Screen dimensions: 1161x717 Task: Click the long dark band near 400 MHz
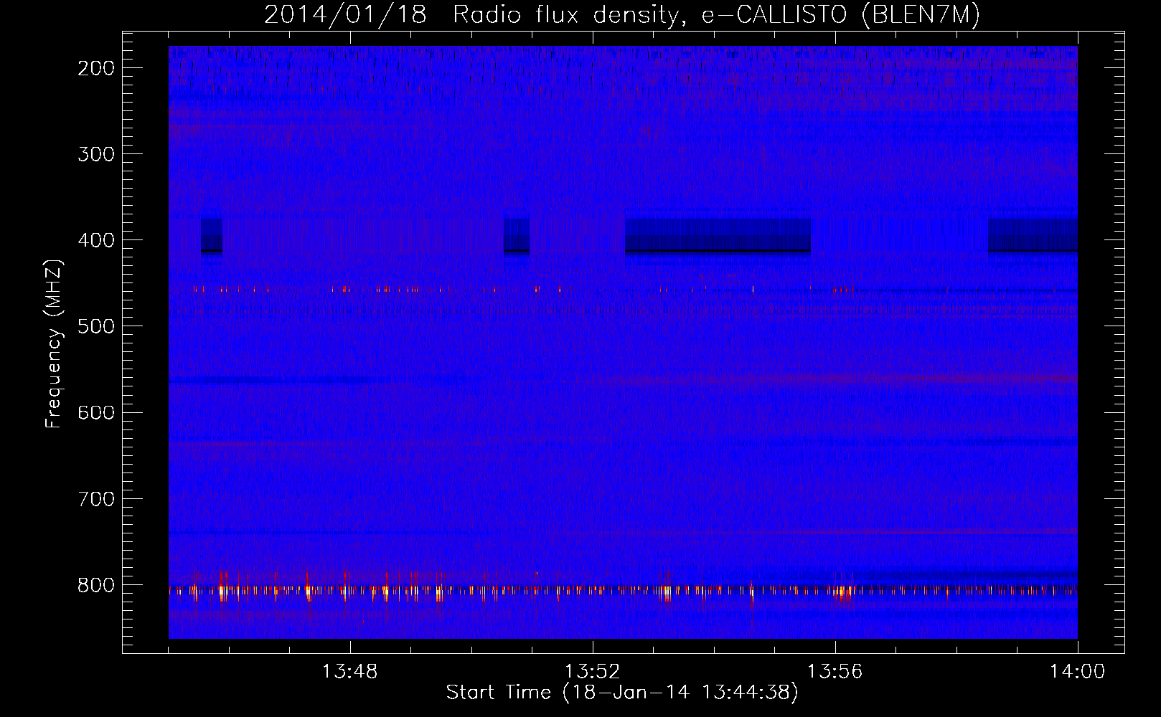point(718,236)
